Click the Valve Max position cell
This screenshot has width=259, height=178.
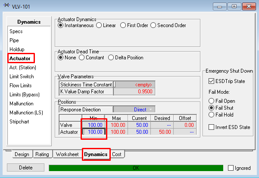(x=116, y=125)
